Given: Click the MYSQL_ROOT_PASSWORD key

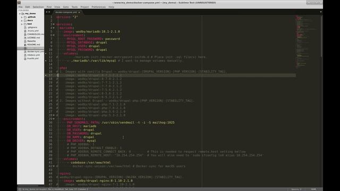Looking at the screenshot, I should (84, 39).
